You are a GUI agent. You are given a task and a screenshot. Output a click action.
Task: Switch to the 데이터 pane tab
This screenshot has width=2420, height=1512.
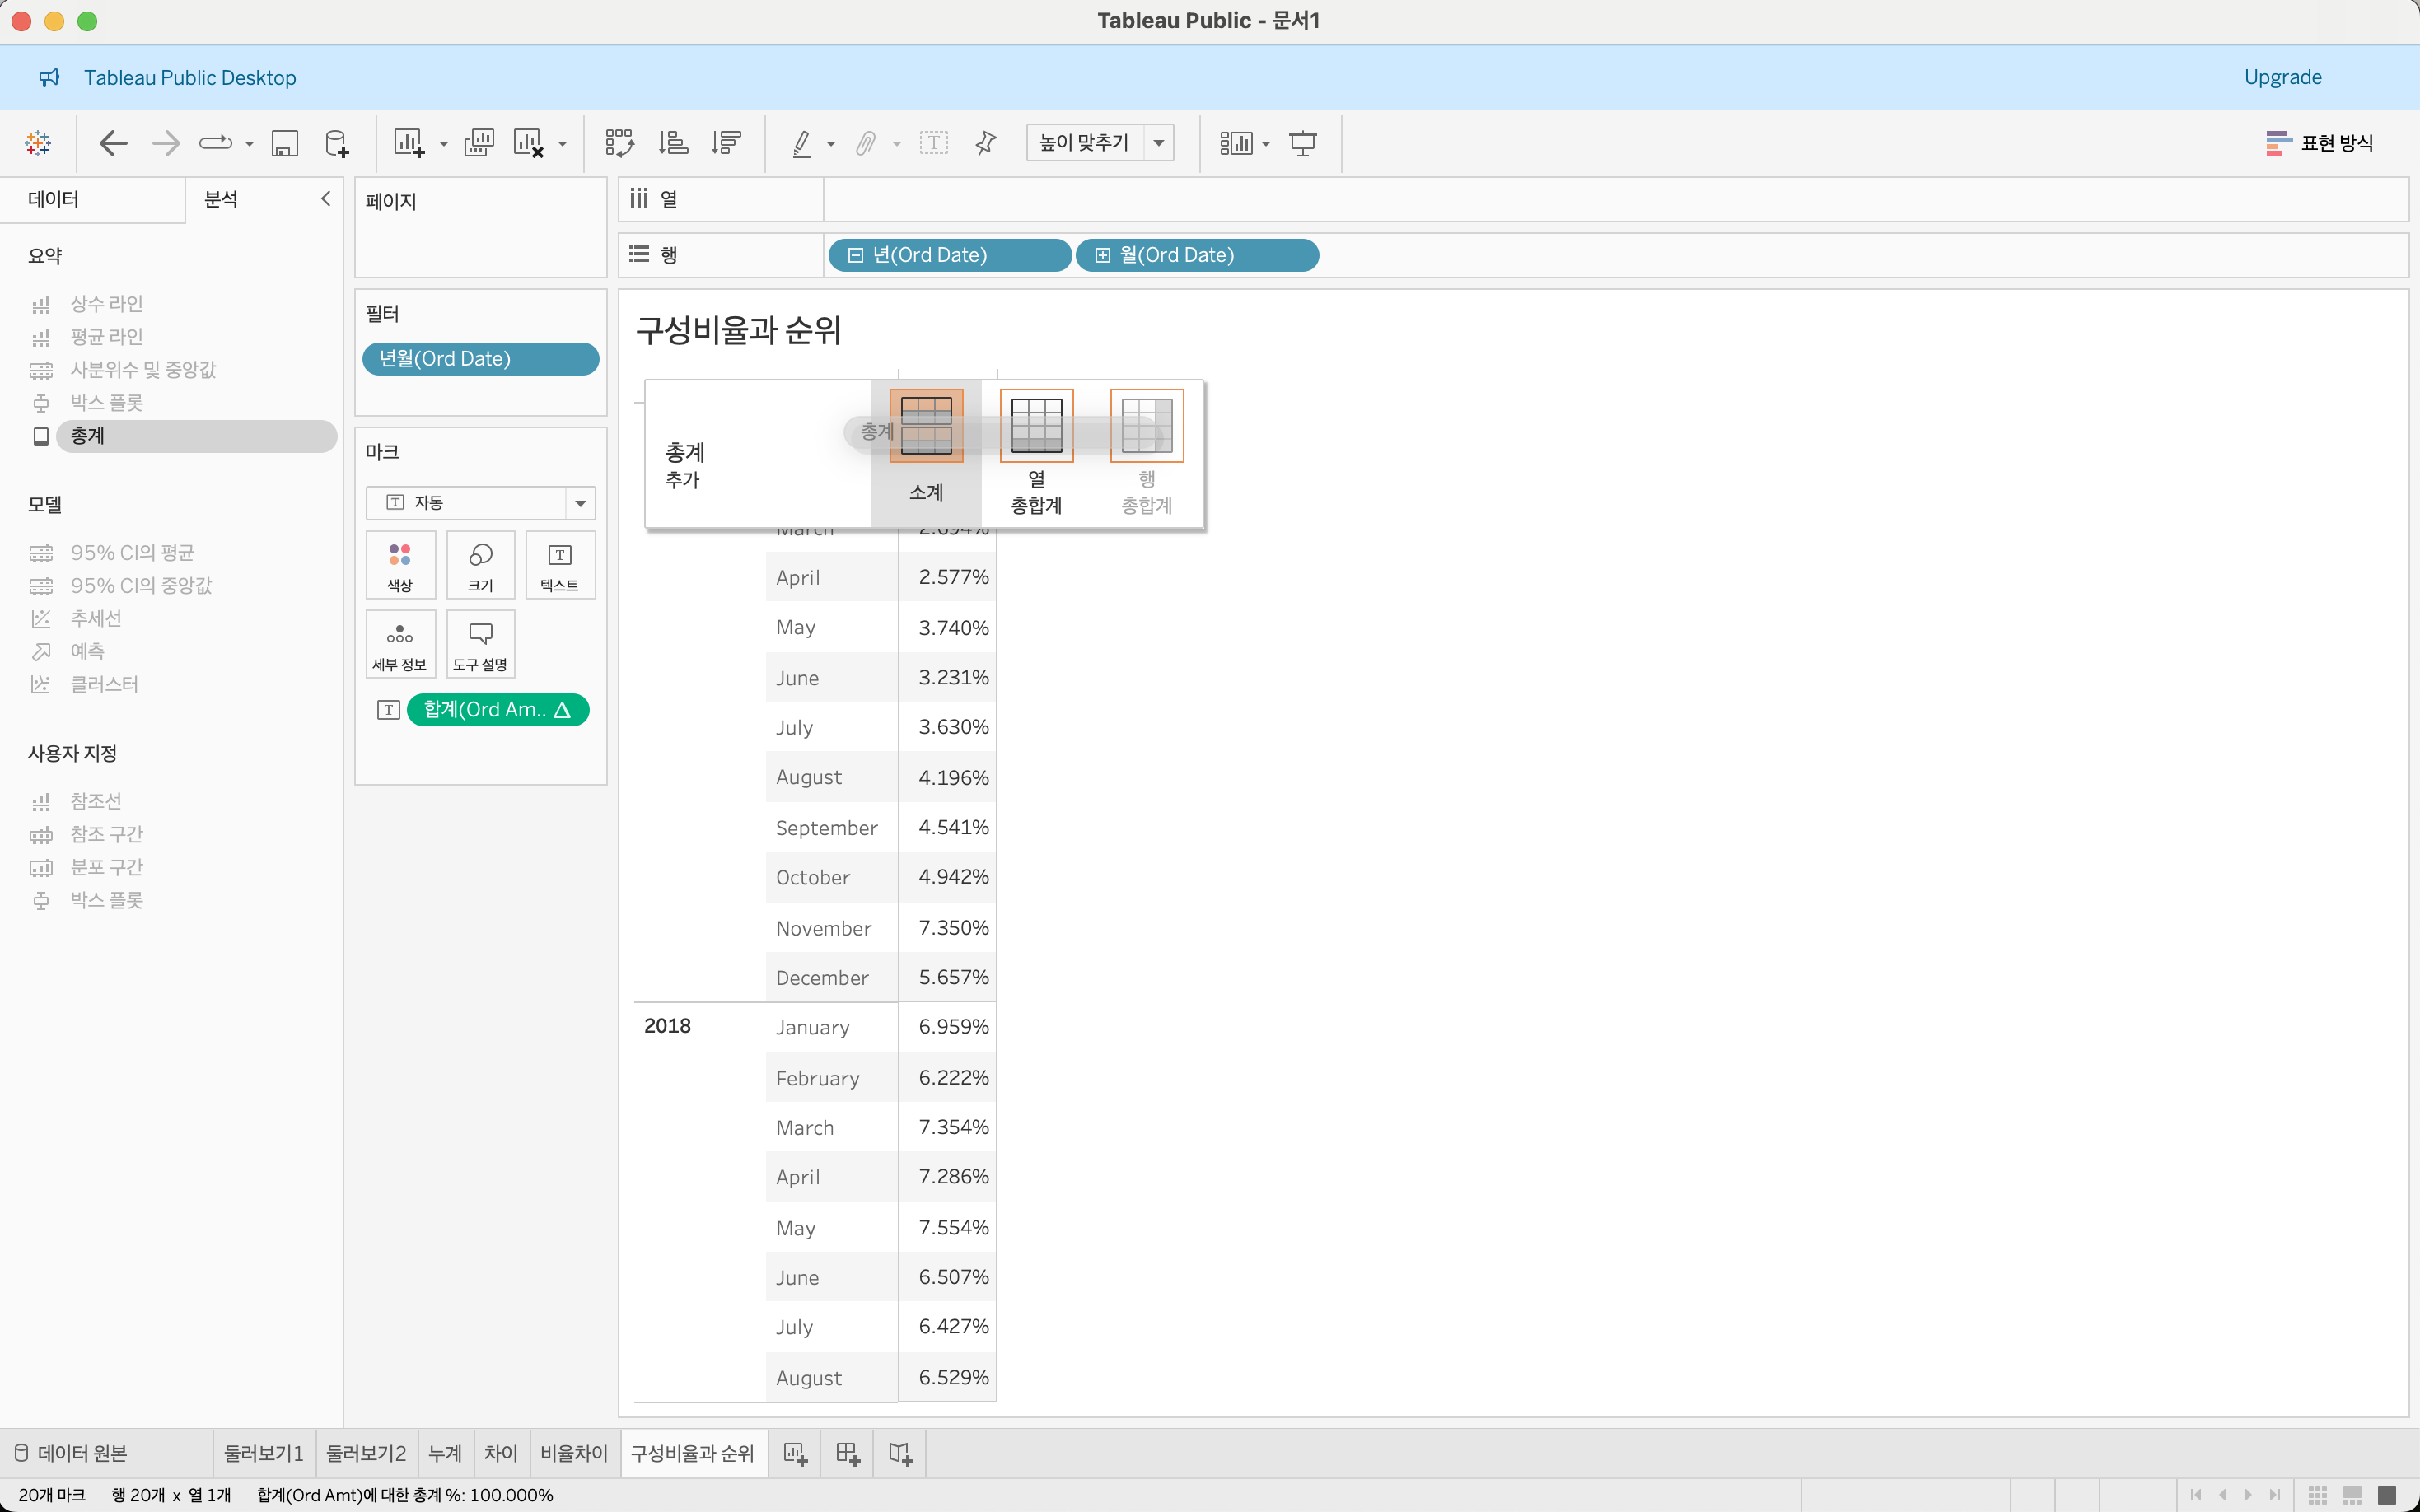54,199
